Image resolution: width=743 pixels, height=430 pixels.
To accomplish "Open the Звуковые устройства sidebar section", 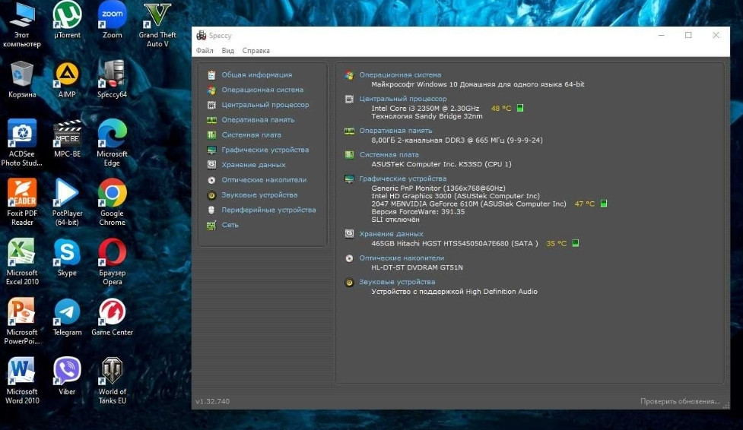I will 259,195.
